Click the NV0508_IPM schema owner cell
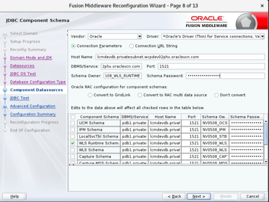 point(215,130)
